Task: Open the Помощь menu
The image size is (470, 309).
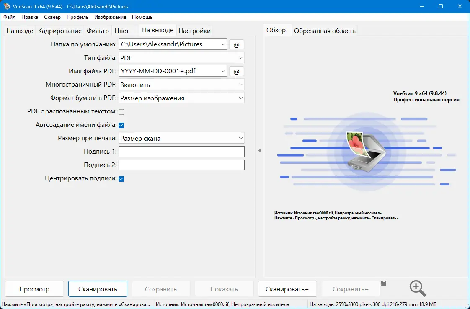Action: point(142,17)
